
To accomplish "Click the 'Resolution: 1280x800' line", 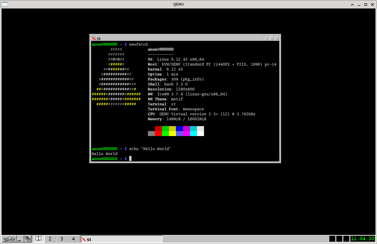I will click(171, 89).
